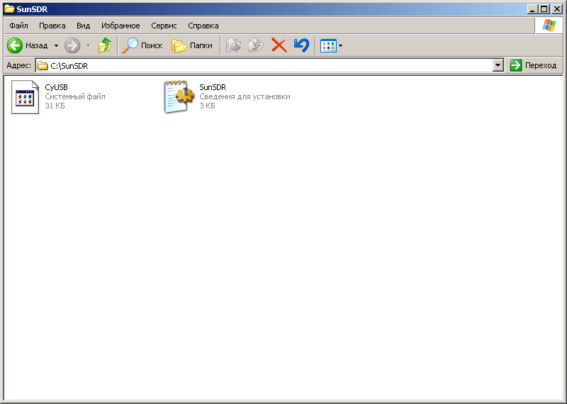Open the Вид menu
This screenshot has width=567, height=404.
pyautogui.click(x=83, y=26)
